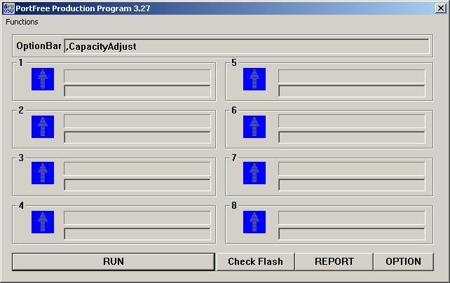Screen dimensions: 450x283
Task: Select the lower progress field of port 8
Action: coord(352,234)
